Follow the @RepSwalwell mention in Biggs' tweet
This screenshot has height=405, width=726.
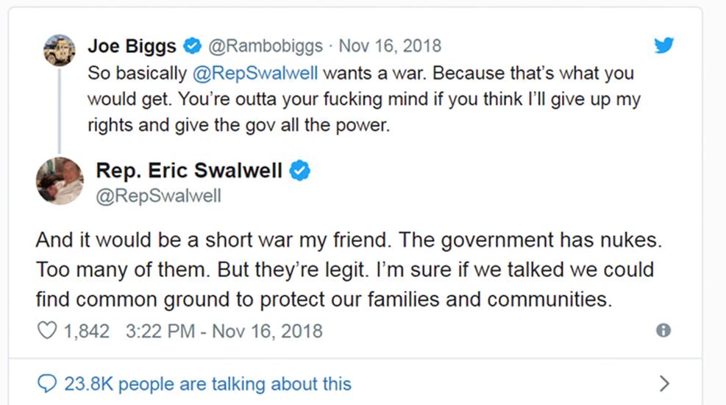255,74
